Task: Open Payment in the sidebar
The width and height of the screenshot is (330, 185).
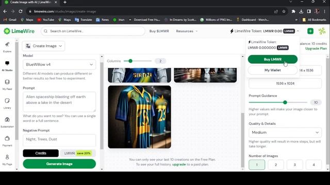Action: [7, 141]
